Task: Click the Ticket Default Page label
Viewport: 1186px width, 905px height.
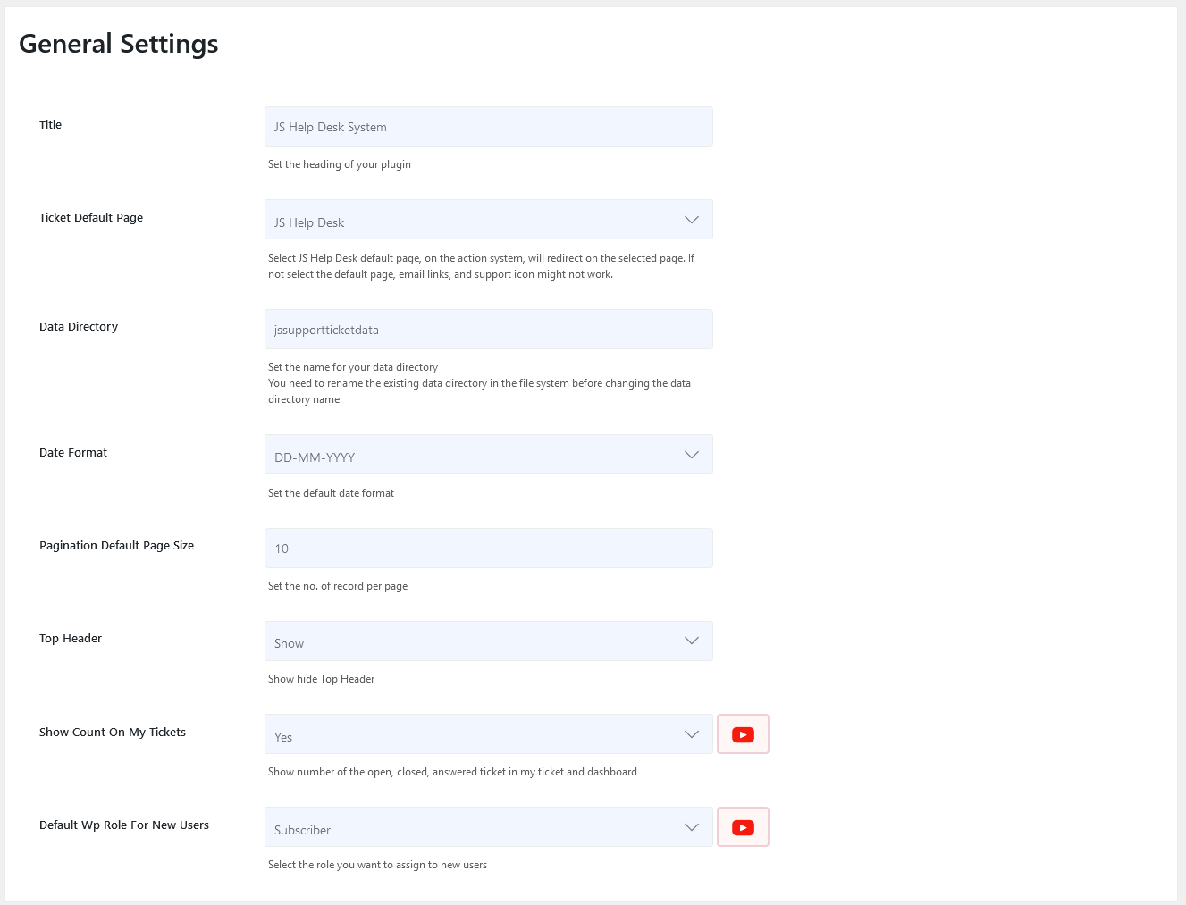Action: 91,218
